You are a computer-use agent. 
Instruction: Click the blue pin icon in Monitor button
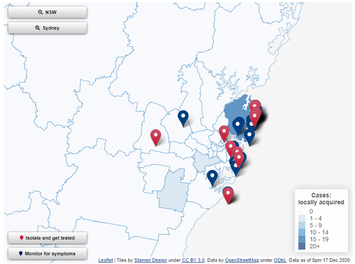coord(21,253)
